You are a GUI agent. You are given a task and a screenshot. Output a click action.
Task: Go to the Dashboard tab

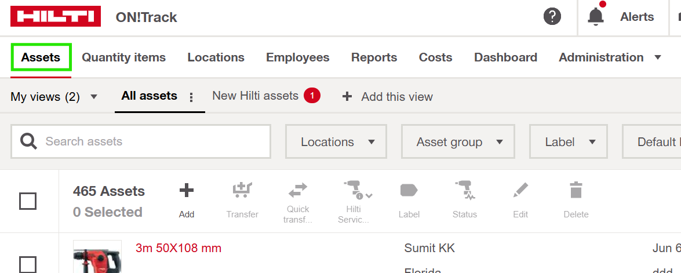coord(505,57)
